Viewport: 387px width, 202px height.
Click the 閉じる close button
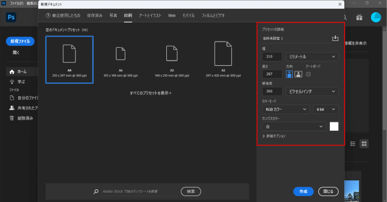[x=328, y=191]
